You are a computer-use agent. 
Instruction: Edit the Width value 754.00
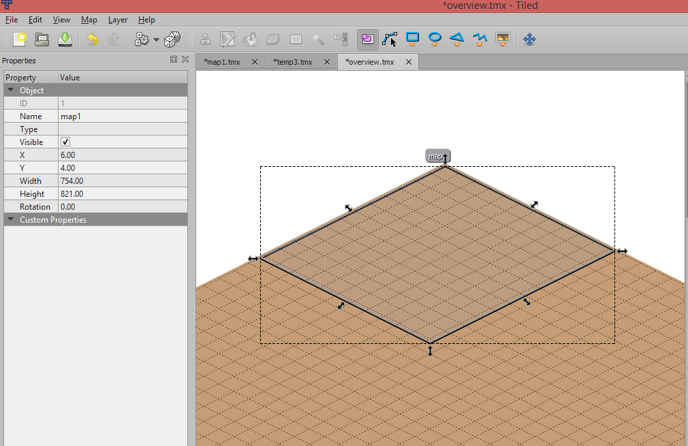[123, 180]
